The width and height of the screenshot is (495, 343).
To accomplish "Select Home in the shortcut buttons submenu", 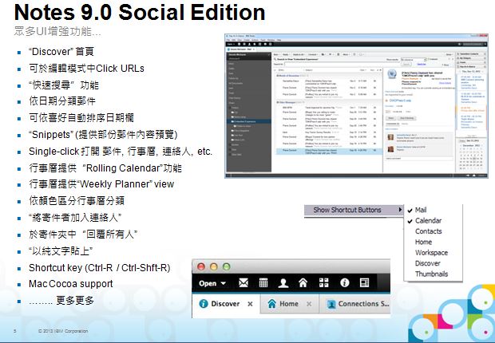I will [x=423, y=242].
